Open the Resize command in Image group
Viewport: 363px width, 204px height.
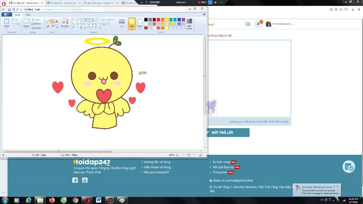pyautogui.click(x=36, y=24)
